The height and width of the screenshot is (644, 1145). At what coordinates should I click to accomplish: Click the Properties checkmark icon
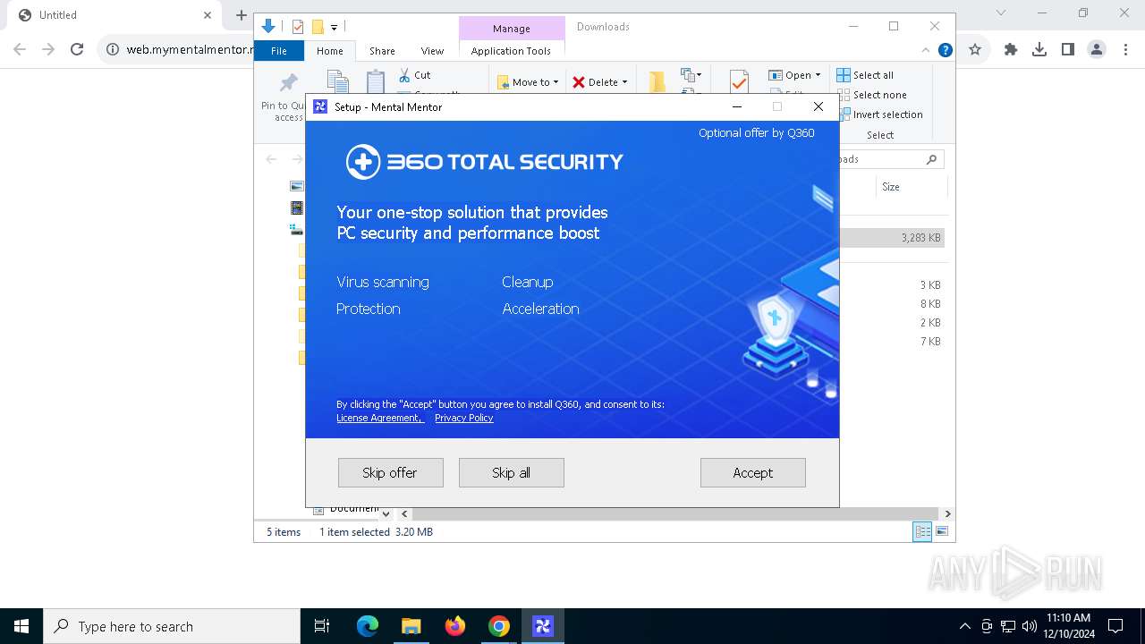click(x=739, y=82)
